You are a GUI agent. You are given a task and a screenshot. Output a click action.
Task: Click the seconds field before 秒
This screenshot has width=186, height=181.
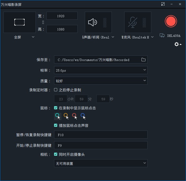coord(103,99)
